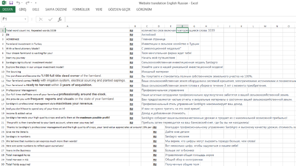The image size is (296, 166).
Task: Select 'Total fields acquired' cell
Action: 68,164
